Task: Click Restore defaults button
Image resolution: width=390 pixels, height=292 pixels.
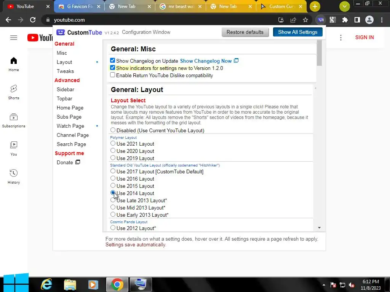Action: [x=245, y=32]
